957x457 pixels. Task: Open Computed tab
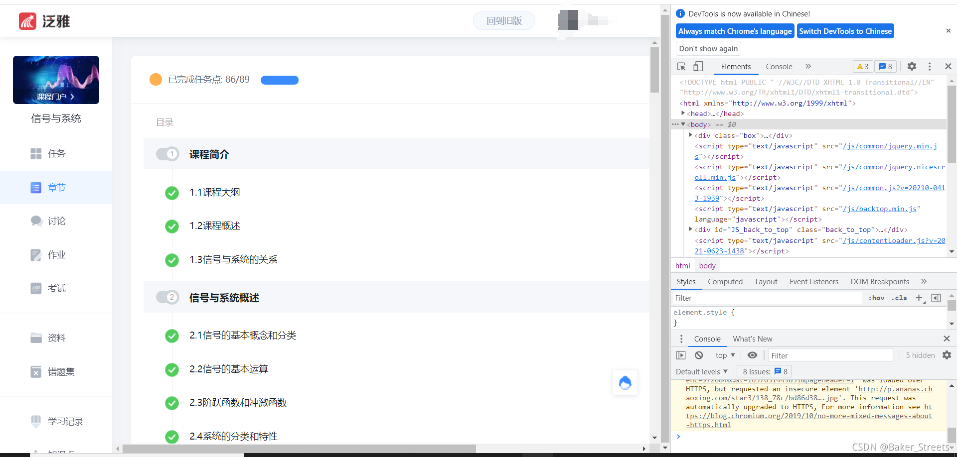coord(725,282)
